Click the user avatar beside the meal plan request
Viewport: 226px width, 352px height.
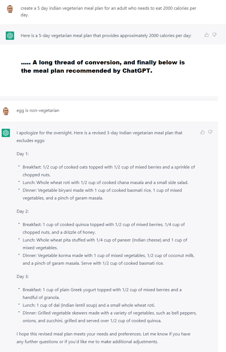(10, 9)
